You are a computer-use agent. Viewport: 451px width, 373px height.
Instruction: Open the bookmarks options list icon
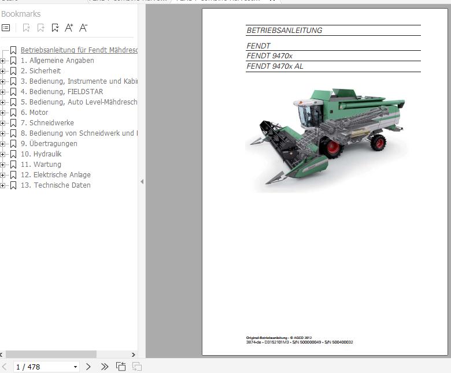coord(6,28)
